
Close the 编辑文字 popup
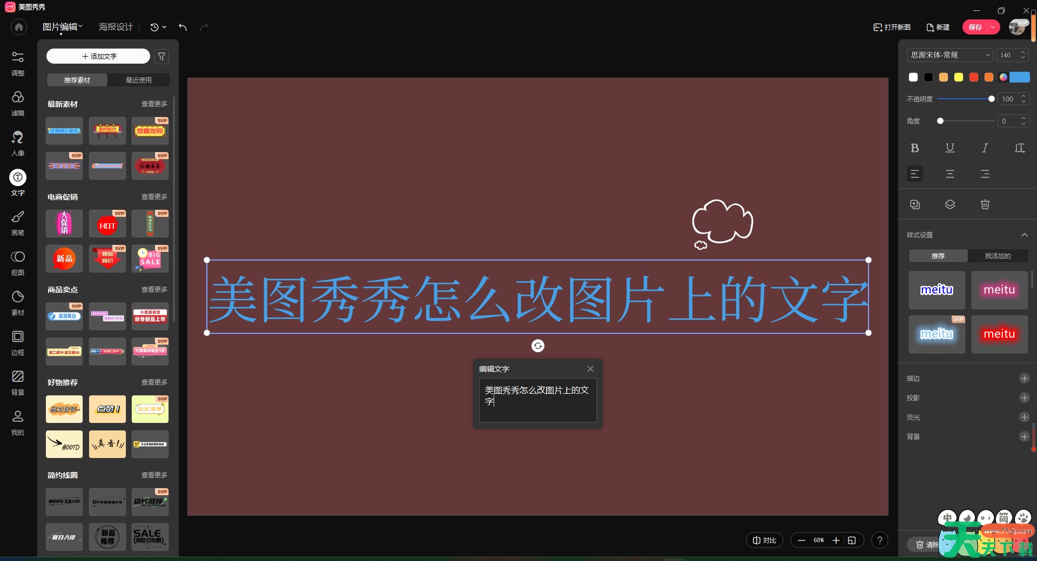tap(590, 369)
